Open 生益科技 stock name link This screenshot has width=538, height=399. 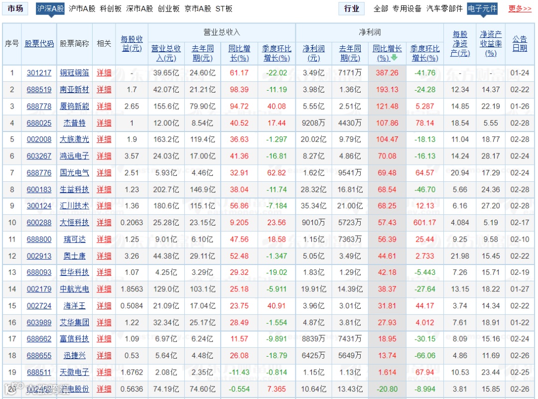(x=74, y=189)
